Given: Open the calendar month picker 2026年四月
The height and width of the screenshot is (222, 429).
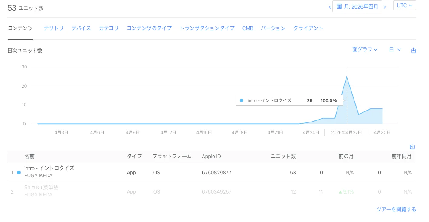Looking at the screenshot, I should [357, 6].
